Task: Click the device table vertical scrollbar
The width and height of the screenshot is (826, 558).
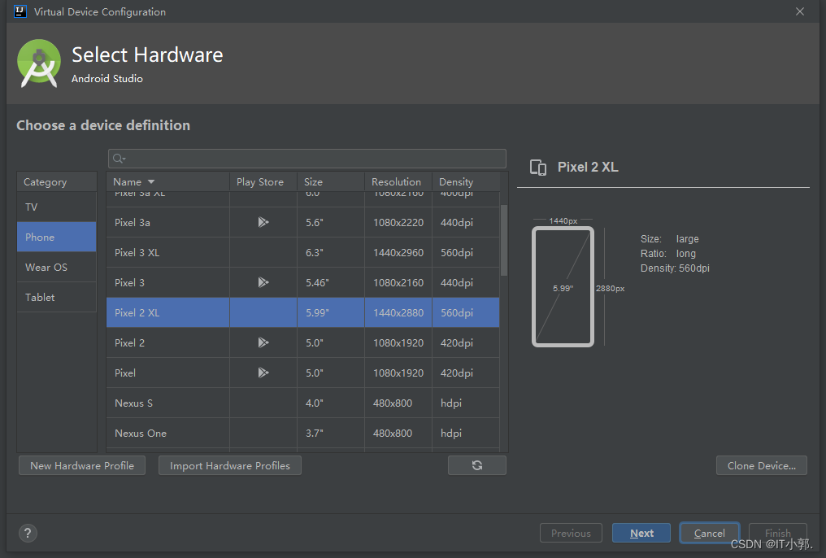Action: (x=504, y=240)
